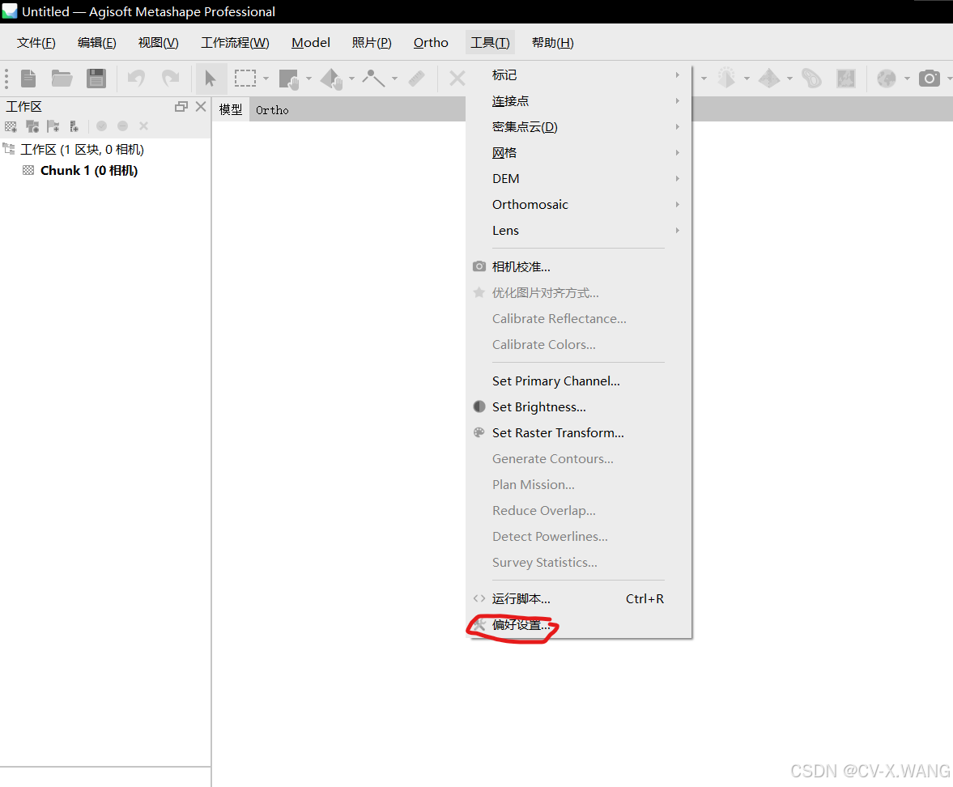
Task: Select the Navigation arrow pointer tool
Action: tap(211, 79)
